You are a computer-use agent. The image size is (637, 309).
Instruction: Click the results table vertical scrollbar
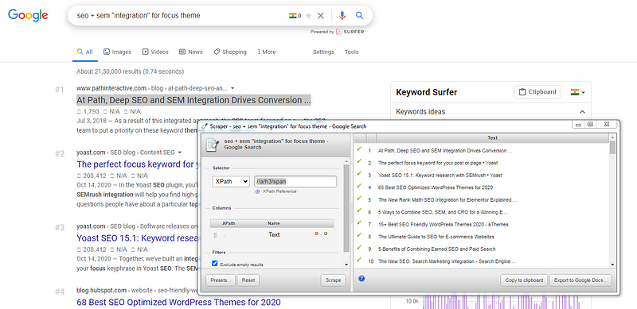pyautogui.click(x=612, y=147)
